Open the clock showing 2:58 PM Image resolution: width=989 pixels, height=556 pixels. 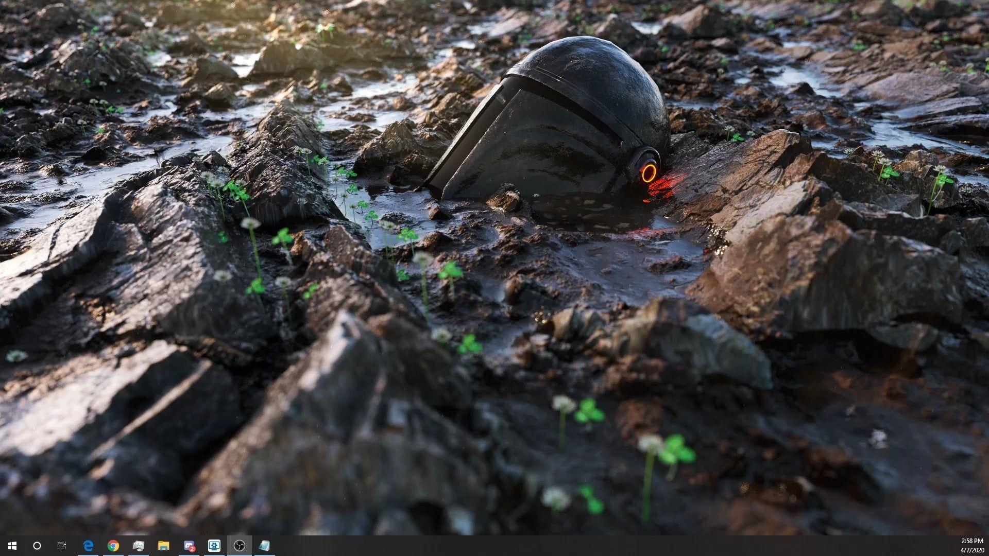click(x=972, y=546)
